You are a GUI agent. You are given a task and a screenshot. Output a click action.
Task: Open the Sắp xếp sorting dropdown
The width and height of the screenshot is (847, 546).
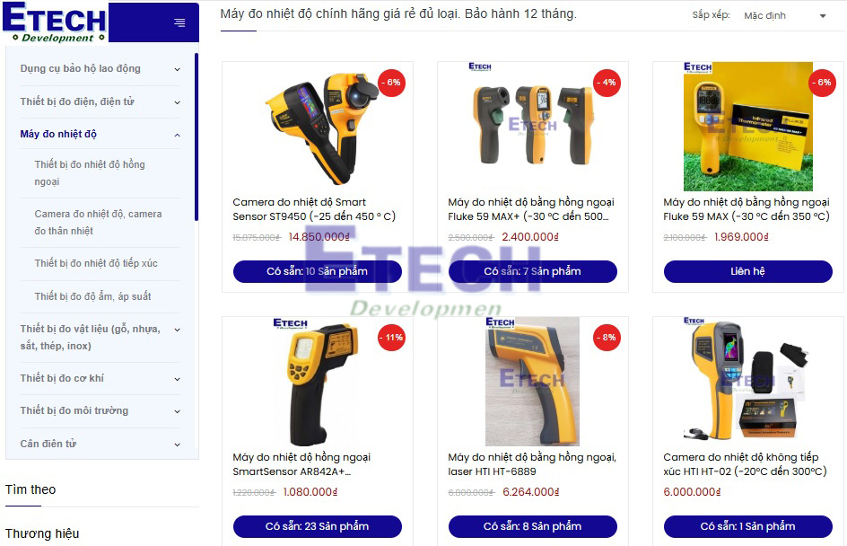(x=785, y=15)
